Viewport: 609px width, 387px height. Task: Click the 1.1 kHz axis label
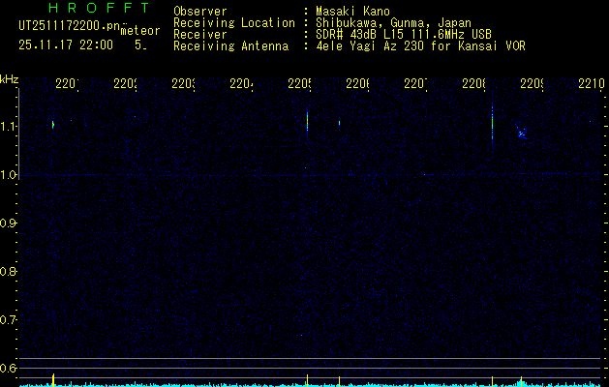[x=7, y=126]
